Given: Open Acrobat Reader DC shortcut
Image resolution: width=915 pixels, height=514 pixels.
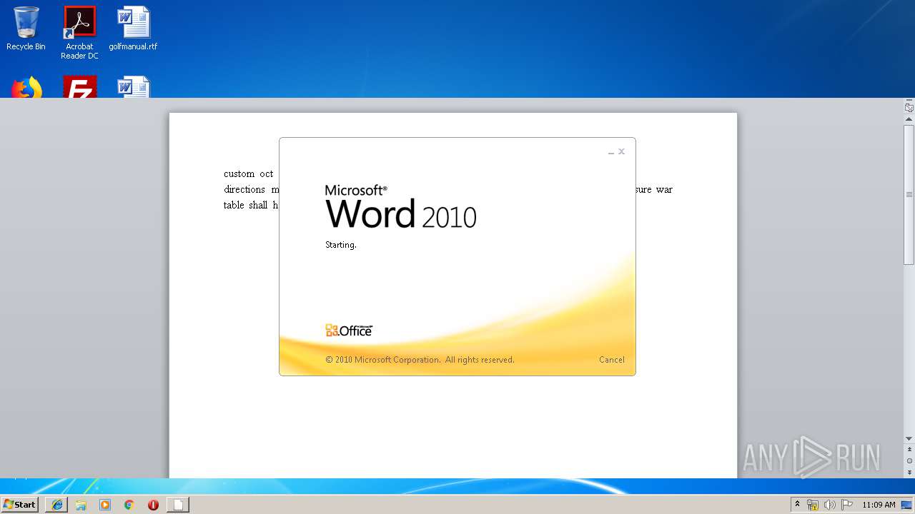Looking at the screenshot, I should tap(79, 33).
